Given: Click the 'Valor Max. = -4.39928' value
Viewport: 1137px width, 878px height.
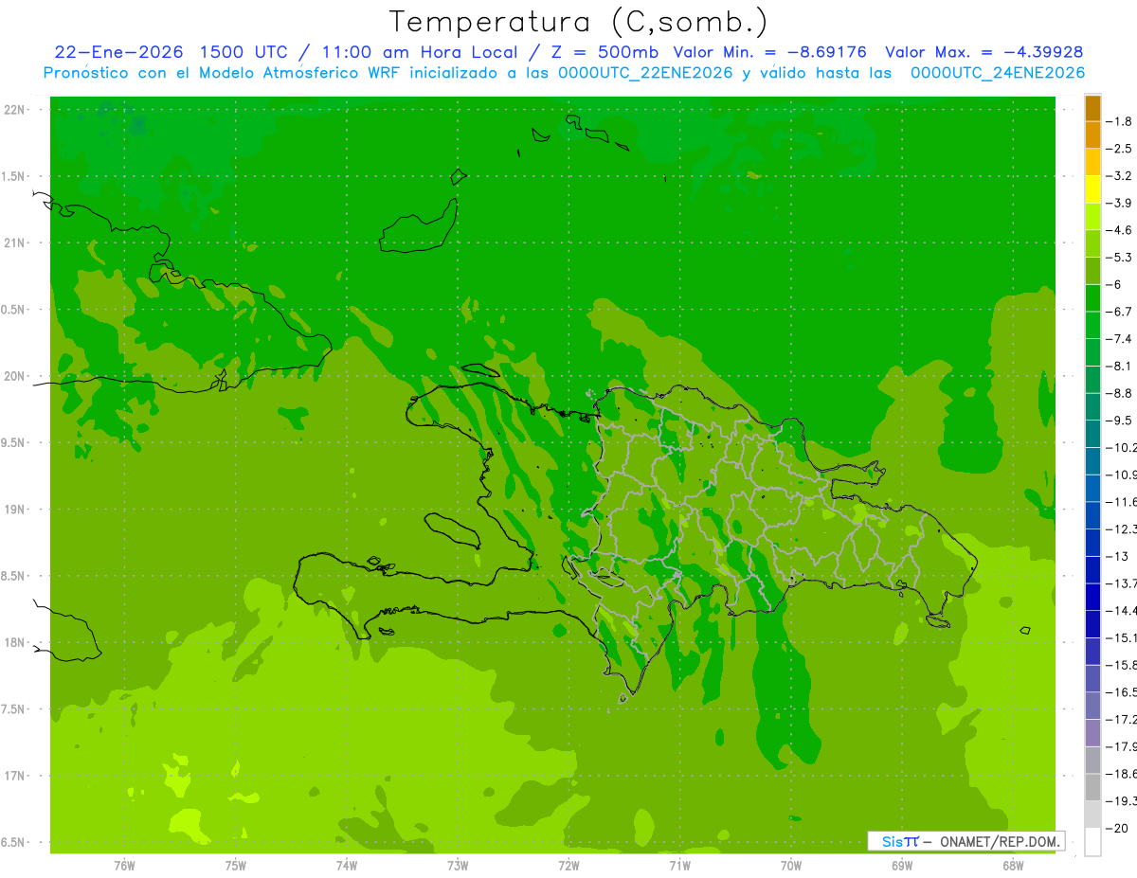Looking at the screenshot, I should coord(984,52).
